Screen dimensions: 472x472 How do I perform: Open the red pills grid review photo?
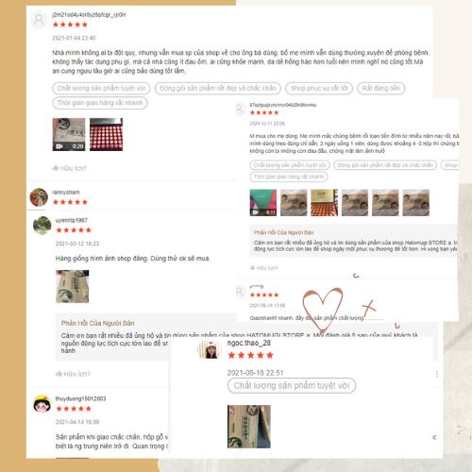pyautogui.click(x=106, y=134)
